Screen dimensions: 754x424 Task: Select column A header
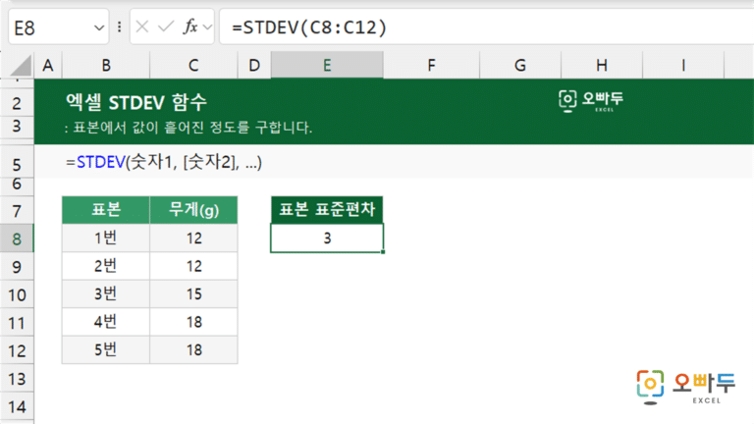(x=47, y=65)
